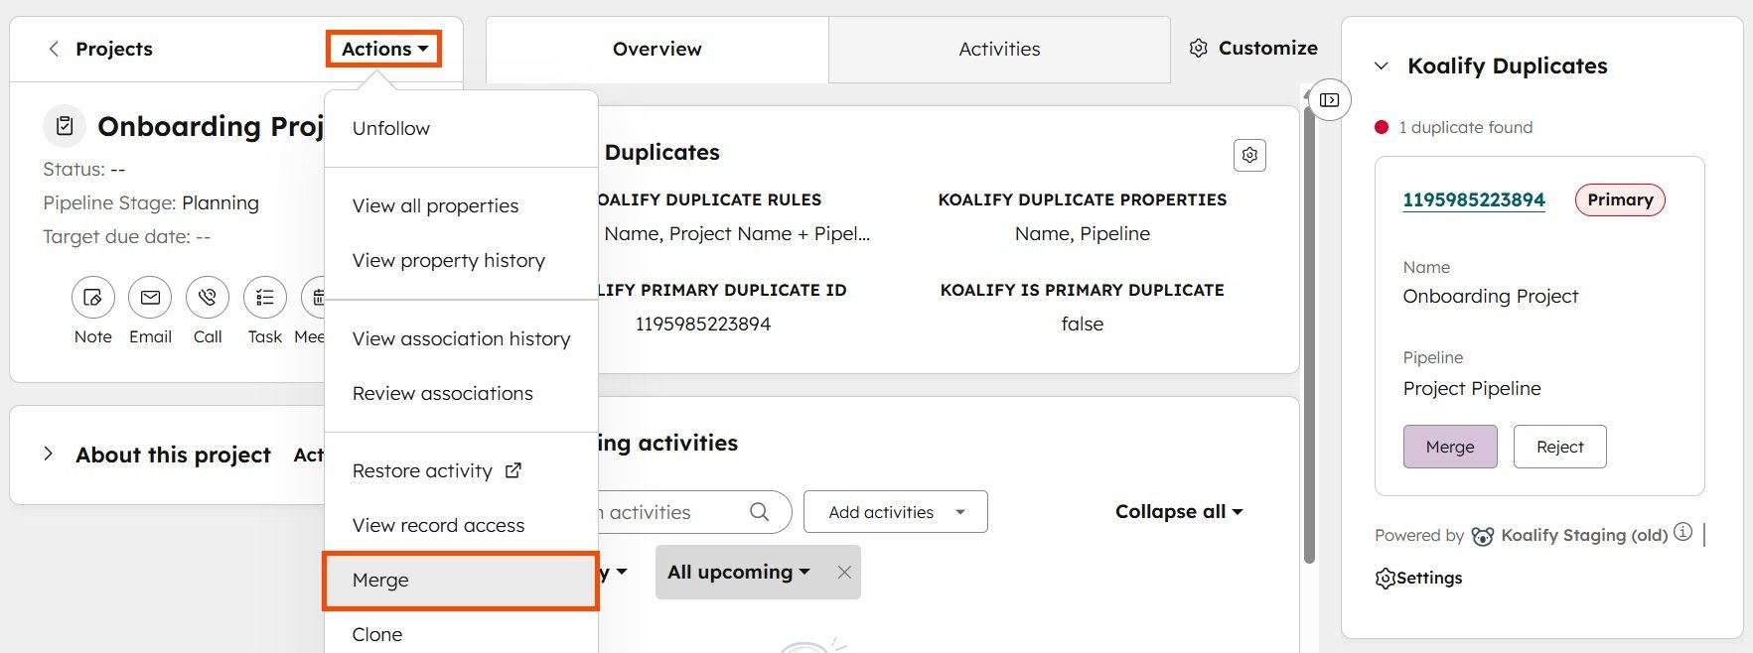Select Review associations option

(x=442, y=393)
